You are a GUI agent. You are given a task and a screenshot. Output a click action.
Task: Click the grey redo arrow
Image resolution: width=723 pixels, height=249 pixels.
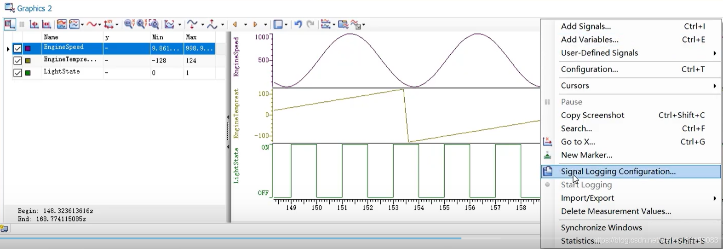tap(310, 24)
